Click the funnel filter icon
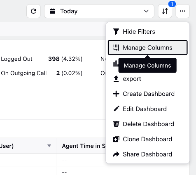Screen dimensions: 196x175 [116, 31]
